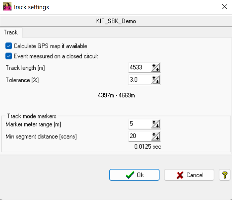Image resolution: width=232 pixels, height=200 pixels.
Task: Click the Marker meter range input field
Action: [139, 124]
